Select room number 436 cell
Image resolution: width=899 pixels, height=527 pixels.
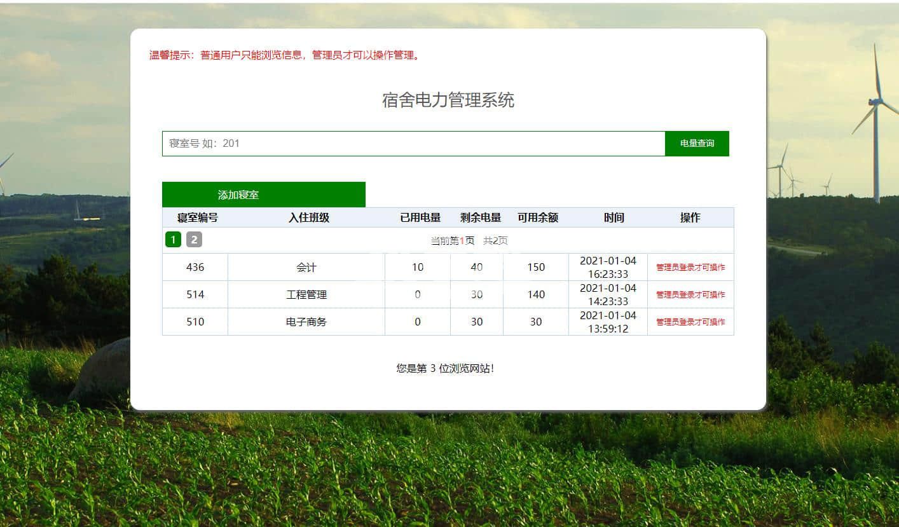(195, 267)
